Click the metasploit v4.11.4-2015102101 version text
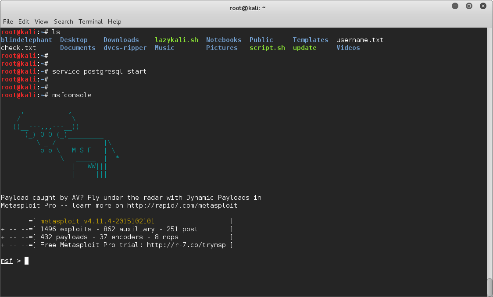 pyautogui.click(x=97, y=221)
